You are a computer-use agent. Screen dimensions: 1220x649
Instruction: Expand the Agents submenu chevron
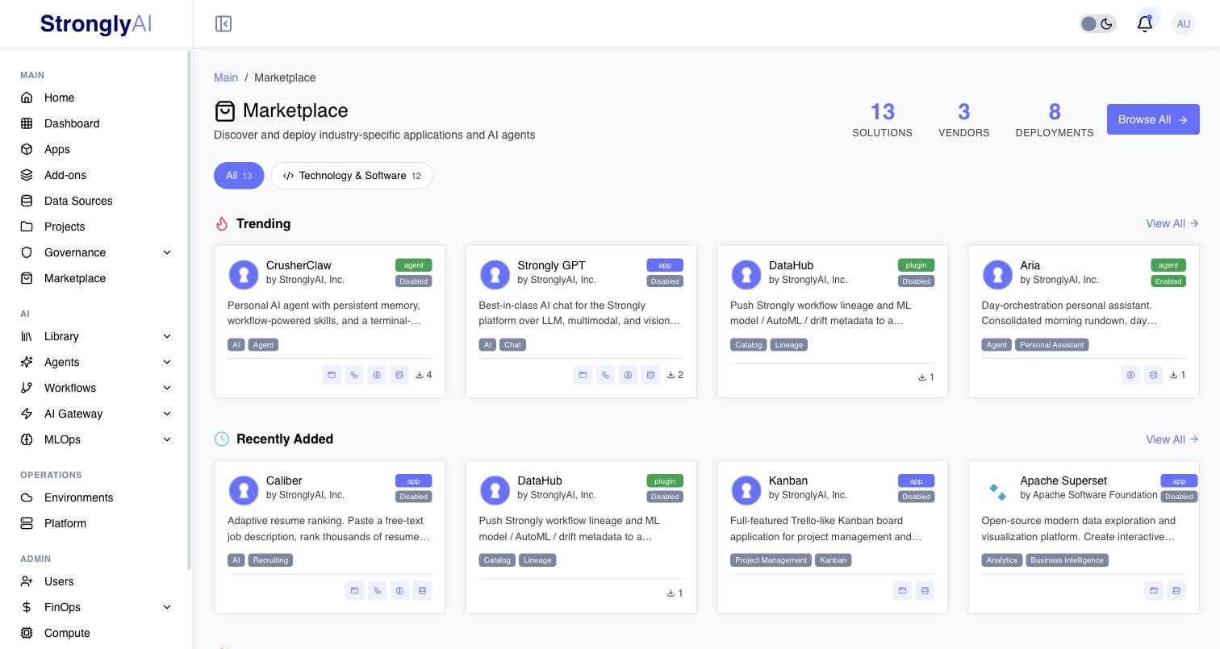167,362
